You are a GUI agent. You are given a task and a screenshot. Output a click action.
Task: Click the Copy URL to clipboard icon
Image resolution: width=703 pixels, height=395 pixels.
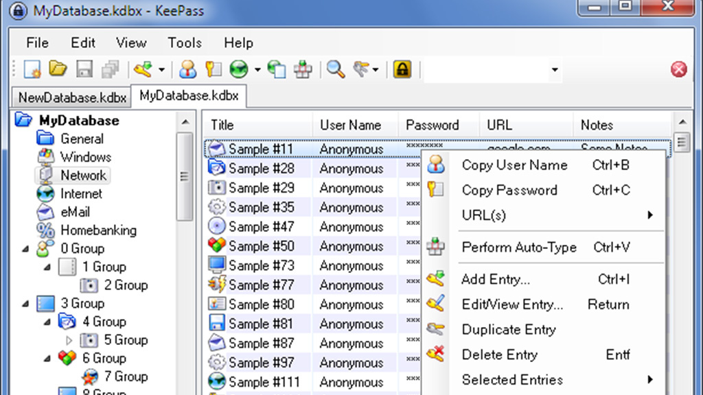click(x=277, y=69)
